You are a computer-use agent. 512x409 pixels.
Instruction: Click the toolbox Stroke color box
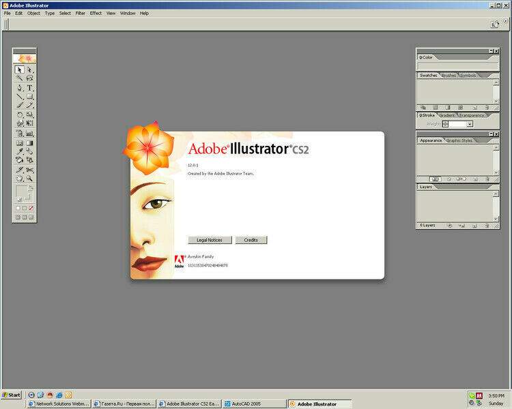(x=28, y=197)
